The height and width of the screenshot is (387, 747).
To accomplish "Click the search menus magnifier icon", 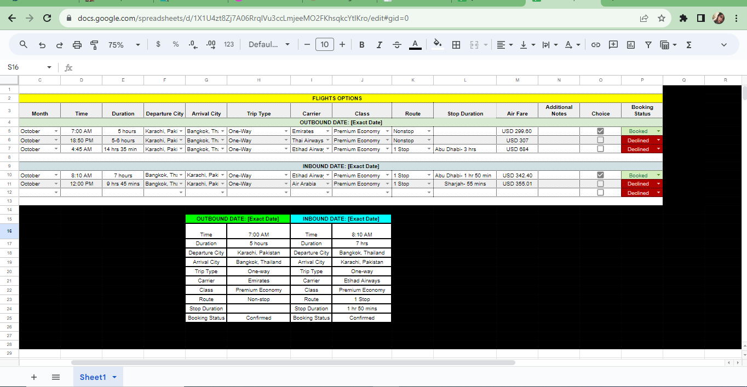I will [x=24, y=45].
